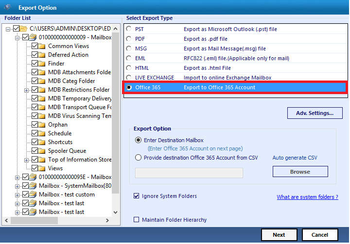Select Enter Destination Mailbox option
This screenshot has width=350, height=244.
click(x=138, y=140)
